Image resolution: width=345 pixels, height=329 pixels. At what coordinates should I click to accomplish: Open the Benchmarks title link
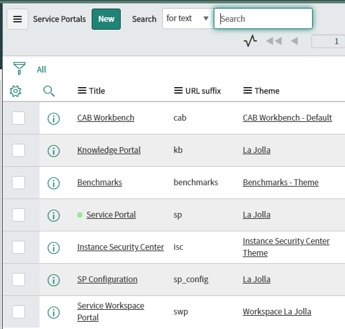coord(100,183)
